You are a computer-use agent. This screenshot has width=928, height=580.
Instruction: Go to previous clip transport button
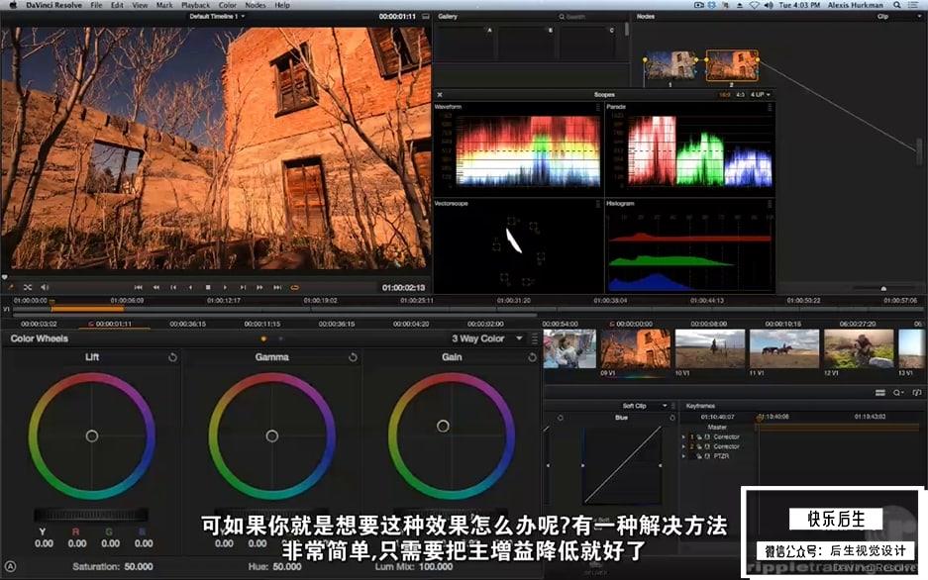173,287
